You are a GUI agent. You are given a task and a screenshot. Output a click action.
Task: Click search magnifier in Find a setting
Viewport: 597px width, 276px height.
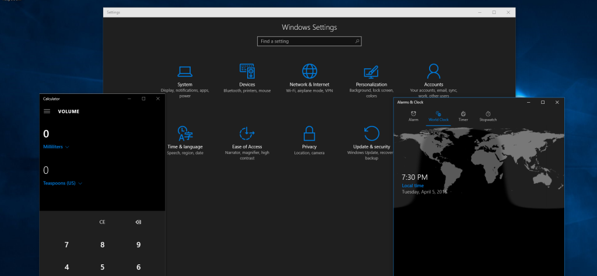click(x=357, y=41)
